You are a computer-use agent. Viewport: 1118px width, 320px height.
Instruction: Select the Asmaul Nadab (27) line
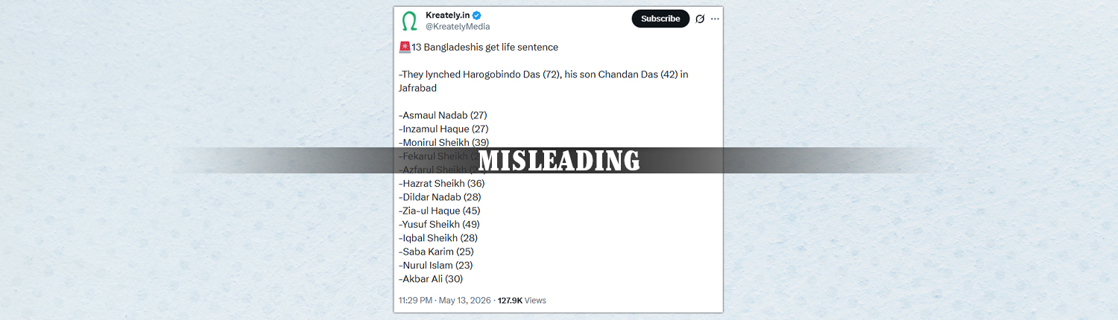tap(443, 115)
